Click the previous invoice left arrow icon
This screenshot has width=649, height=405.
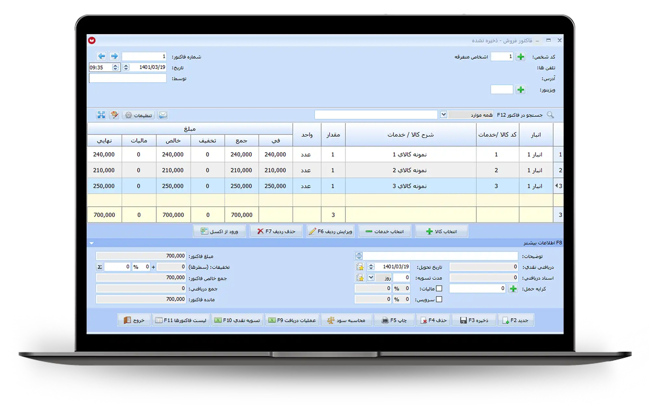(101, 56)
